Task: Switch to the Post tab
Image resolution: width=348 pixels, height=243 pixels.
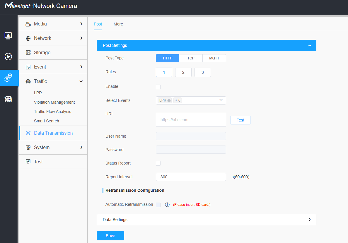Action: (x=98, y=24)
